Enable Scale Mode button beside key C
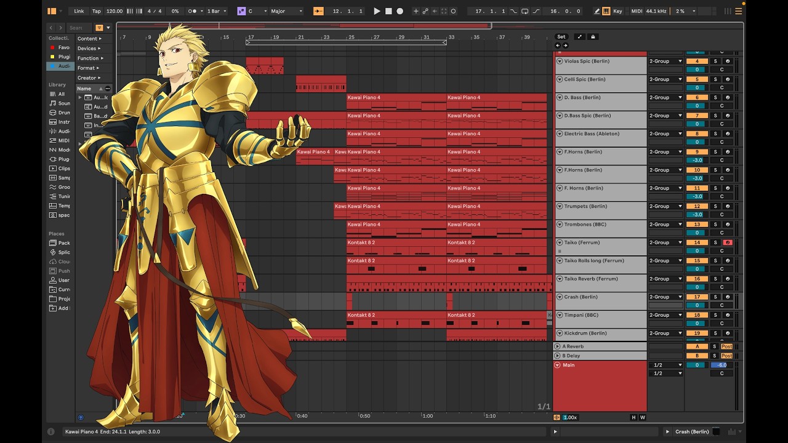The height and width of the screenshot is (443, 788). tap(241, 11)
